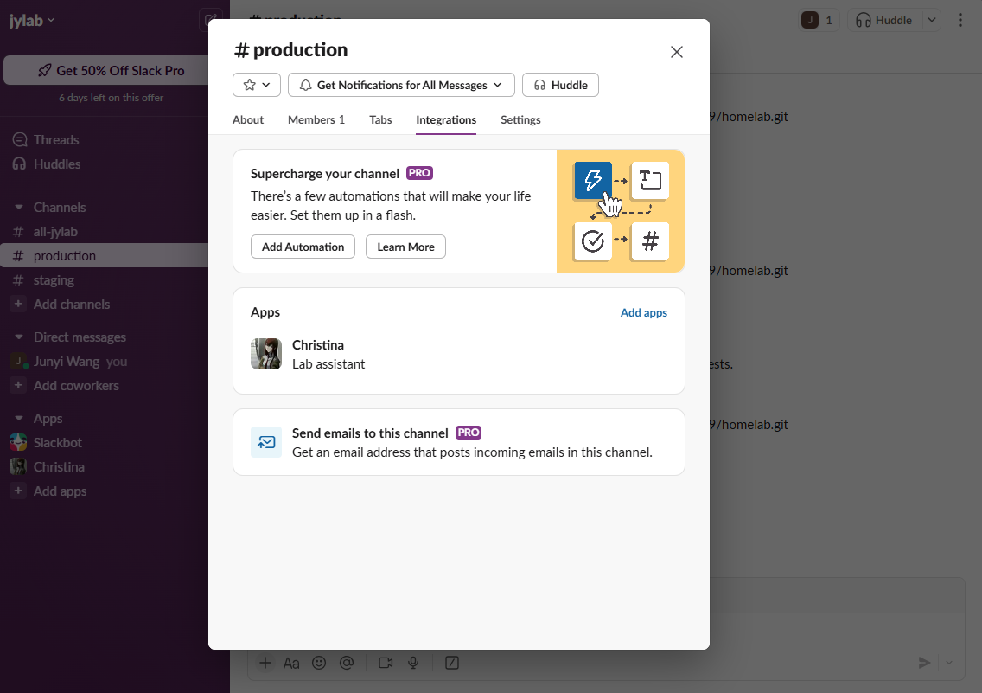Collapse the Direct messages section

[19, 337]
